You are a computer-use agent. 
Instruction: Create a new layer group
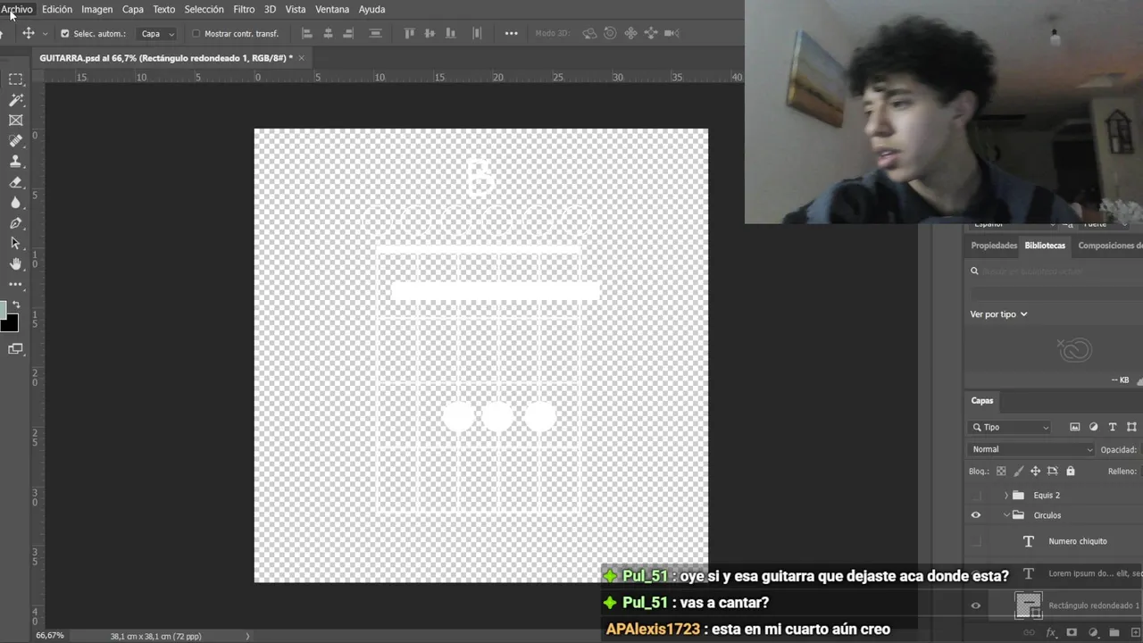1114,632
